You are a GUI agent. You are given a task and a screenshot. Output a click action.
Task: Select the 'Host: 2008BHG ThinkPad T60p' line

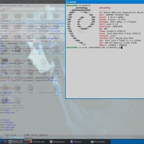114,15
